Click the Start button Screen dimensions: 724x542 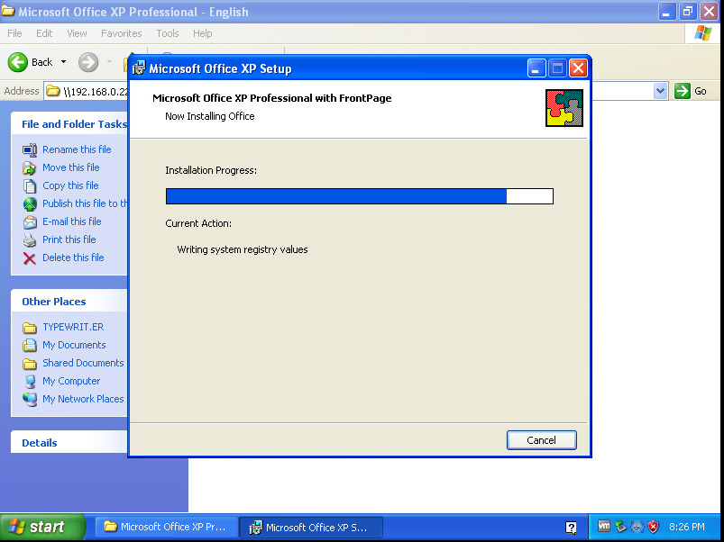42,527
